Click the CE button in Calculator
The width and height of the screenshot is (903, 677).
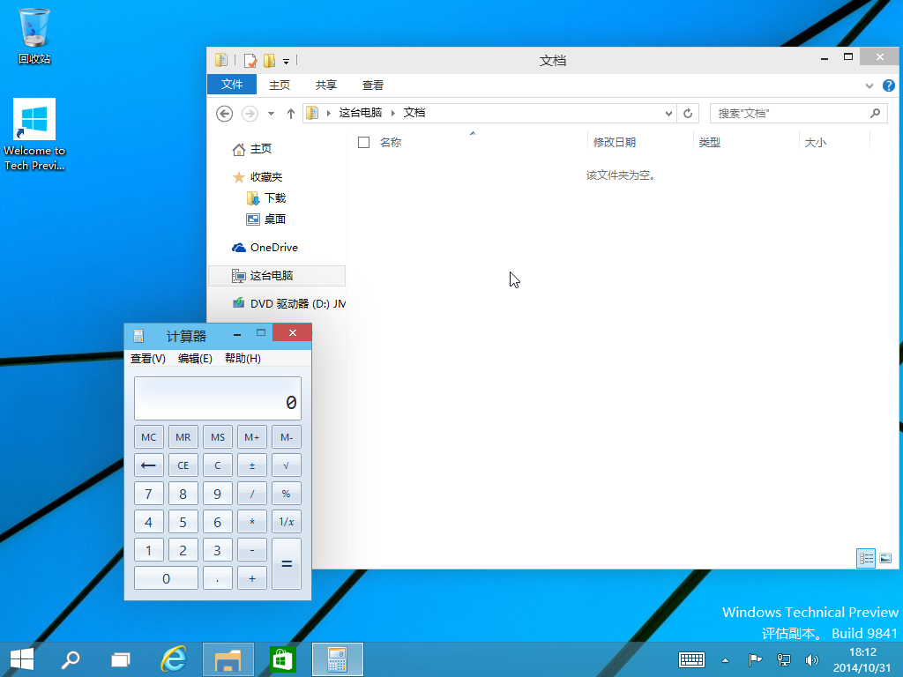click(183, 465)
